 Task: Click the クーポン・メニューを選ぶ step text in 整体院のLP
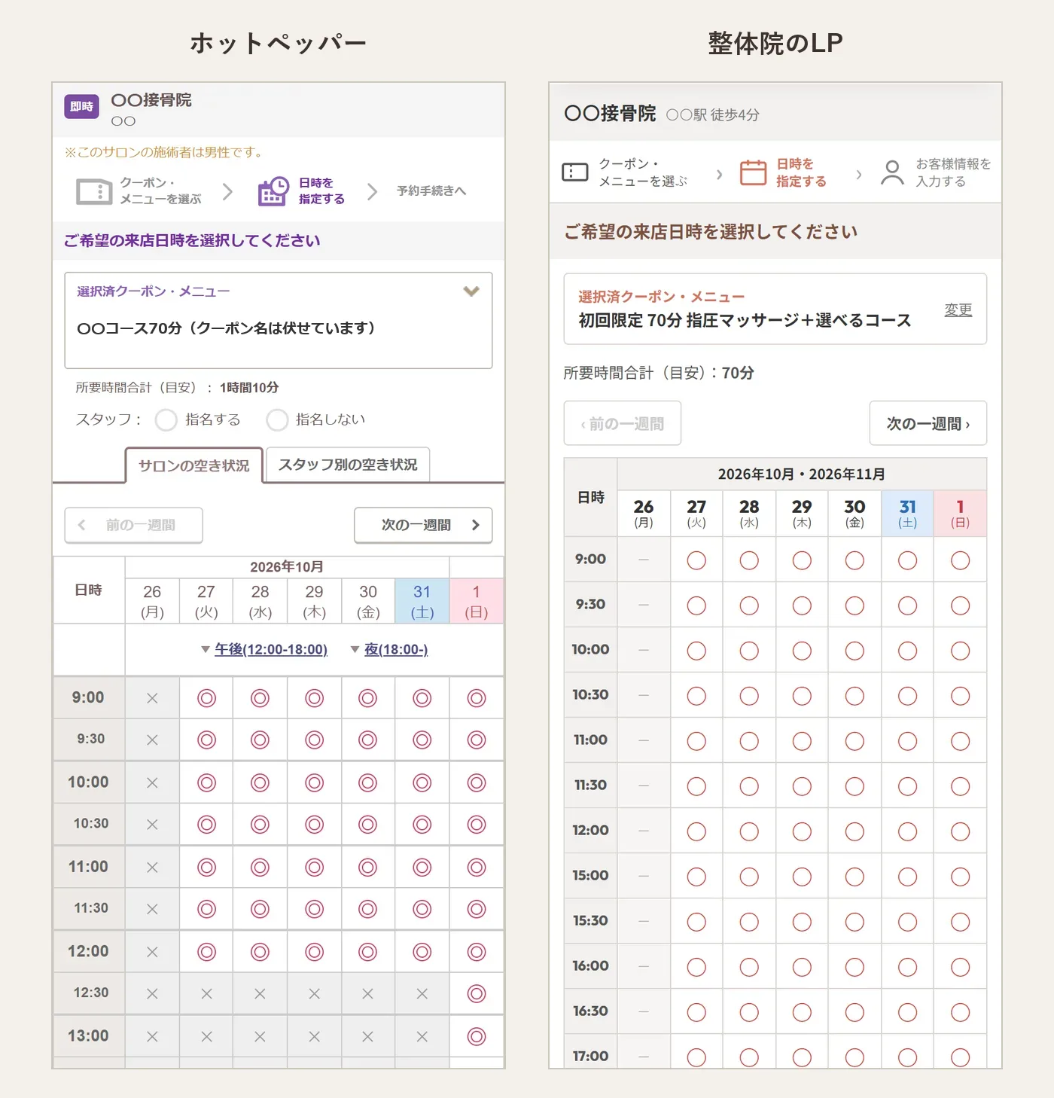(x=643, y=172)
